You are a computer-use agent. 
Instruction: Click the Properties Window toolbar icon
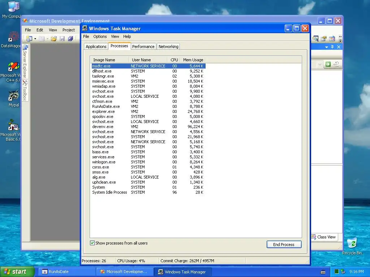click(x=324, y=38)
